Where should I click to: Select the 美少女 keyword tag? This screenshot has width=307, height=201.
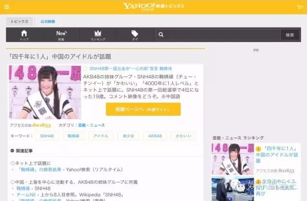coord(129,136)
